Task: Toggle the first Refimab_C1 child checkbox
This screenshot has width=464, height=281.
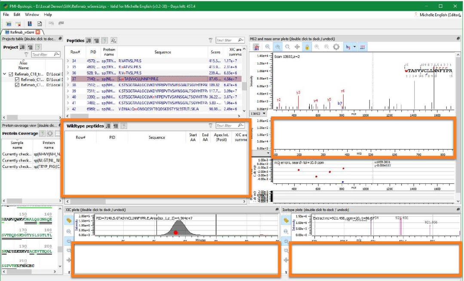Action: point(17,79)
